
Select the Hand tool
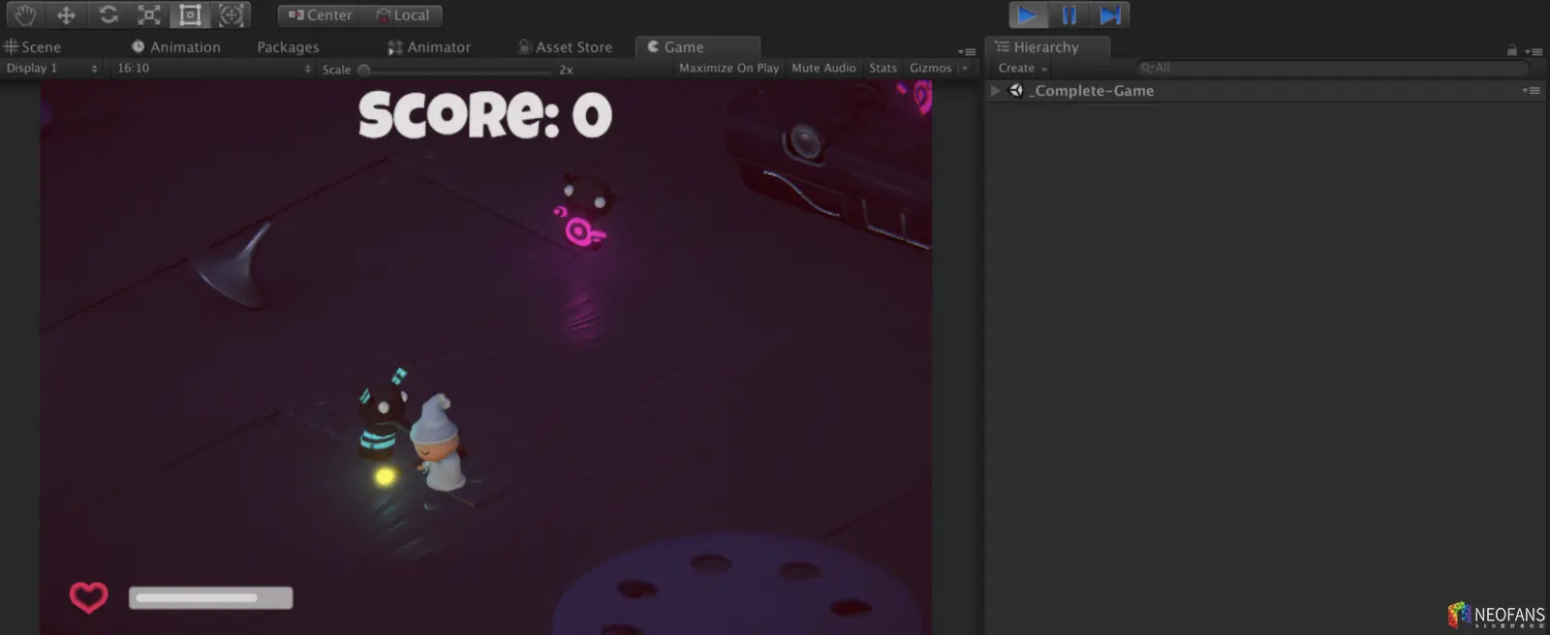pos(24,15)
